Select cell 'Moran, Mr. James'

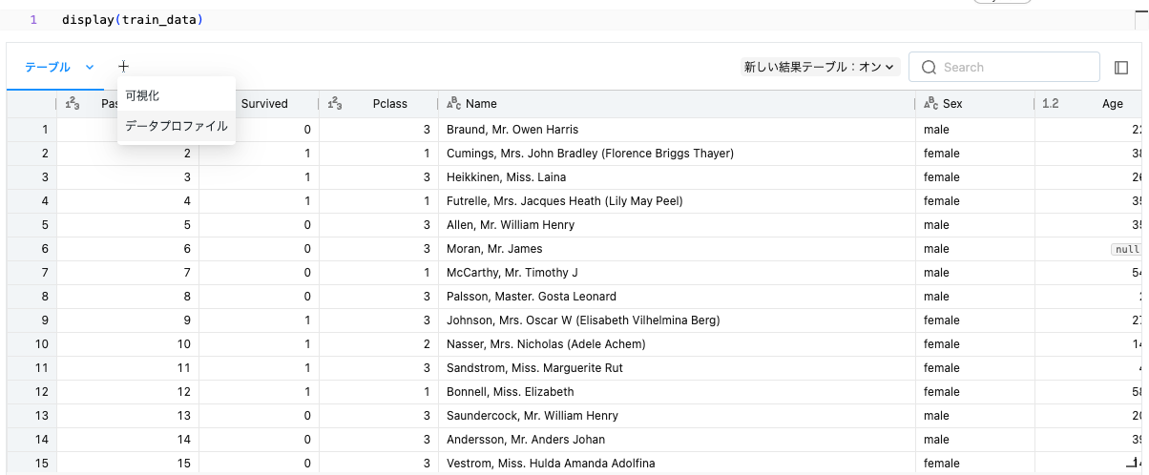(x=677, y=249)
